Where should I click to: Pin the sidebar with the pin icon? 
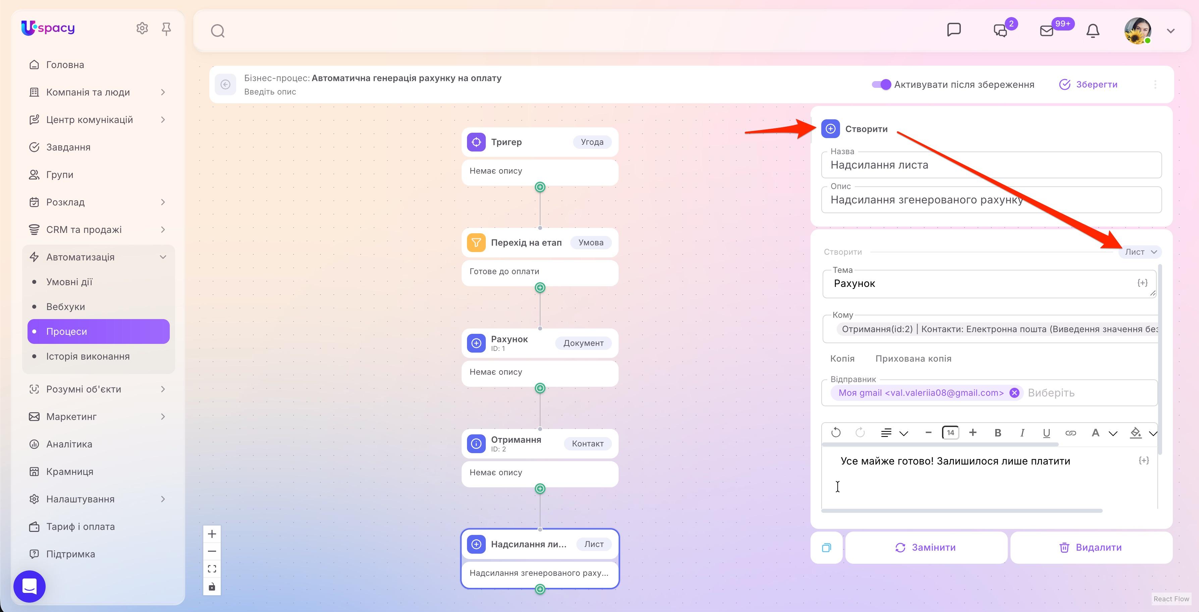166,29
